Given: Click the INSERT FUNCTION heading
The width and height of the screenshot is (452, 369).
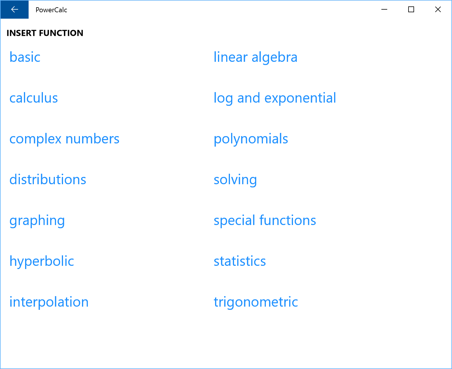Looking at the screenshot, I should coord(45,33).
